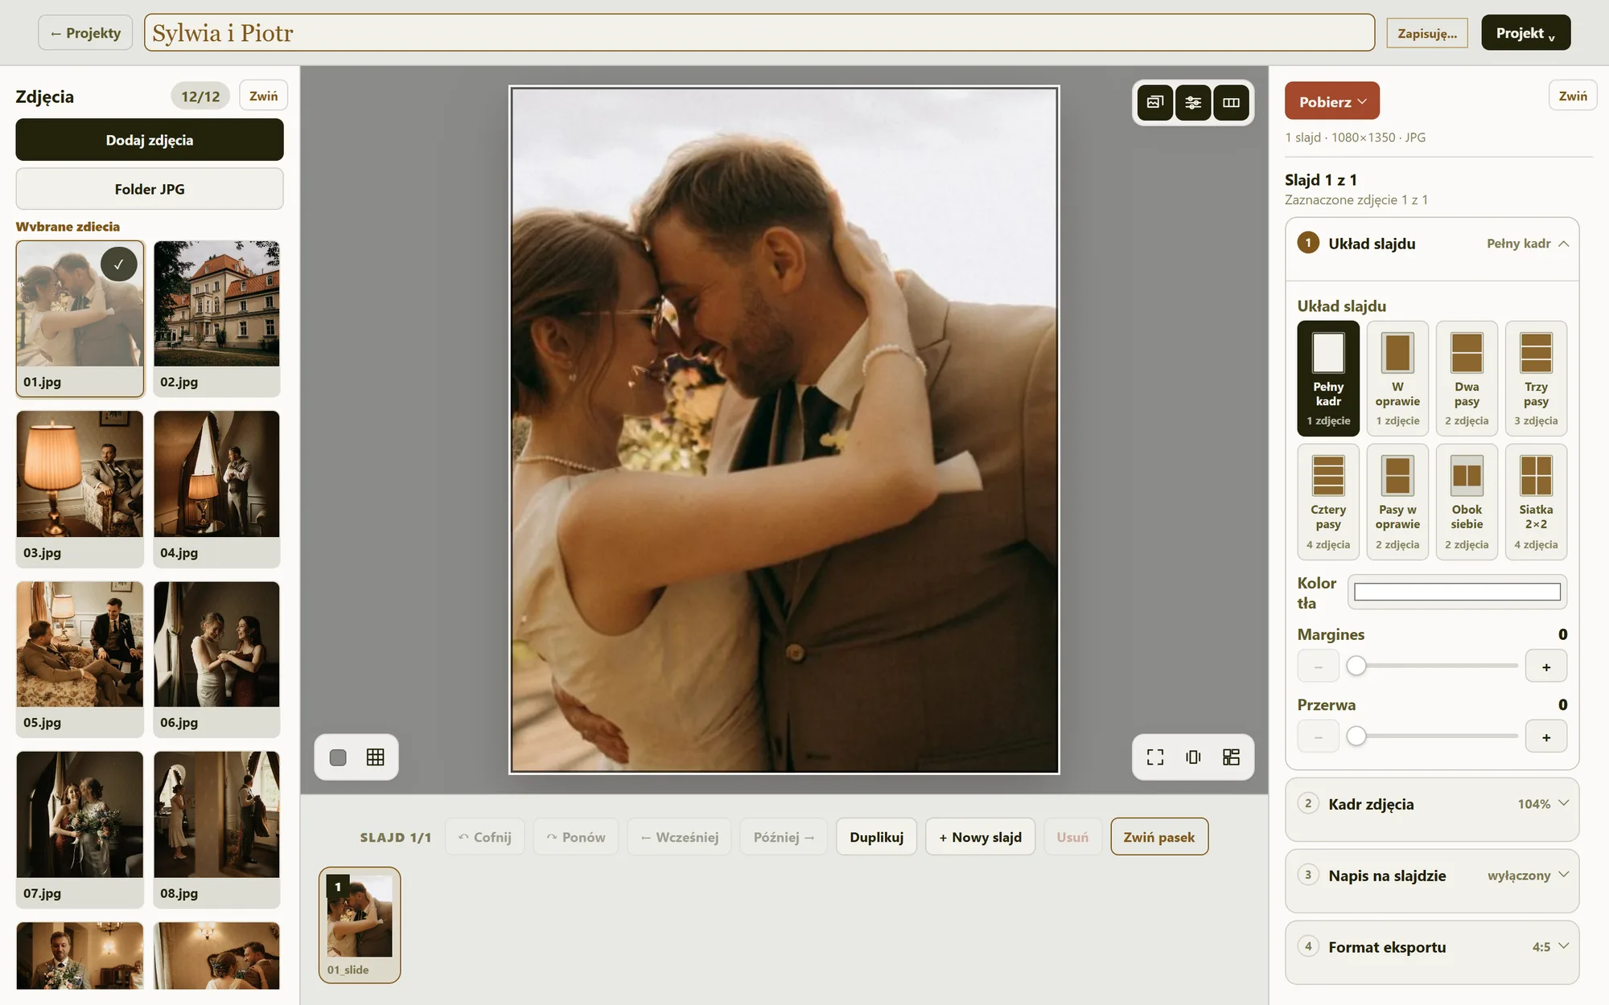Open the Projekt menu

(1525, 33)
